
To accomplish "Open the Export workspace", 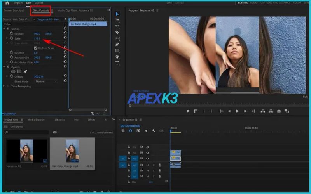I will coord(39,3).
